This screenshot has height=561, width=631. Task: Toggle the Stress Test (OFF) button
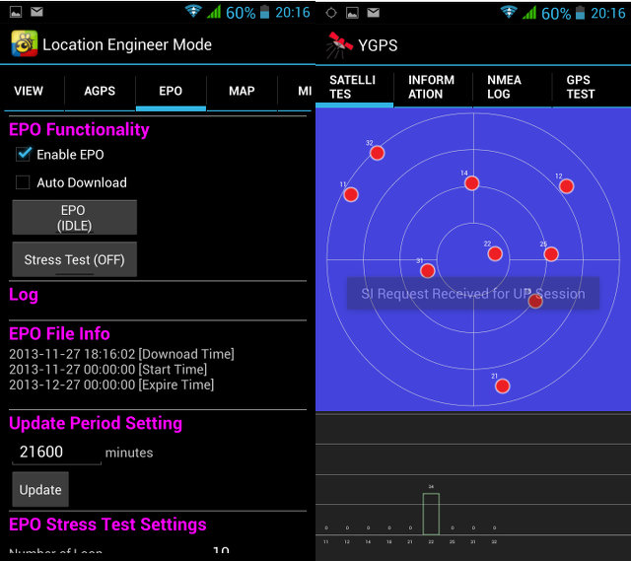pos(74,259)
